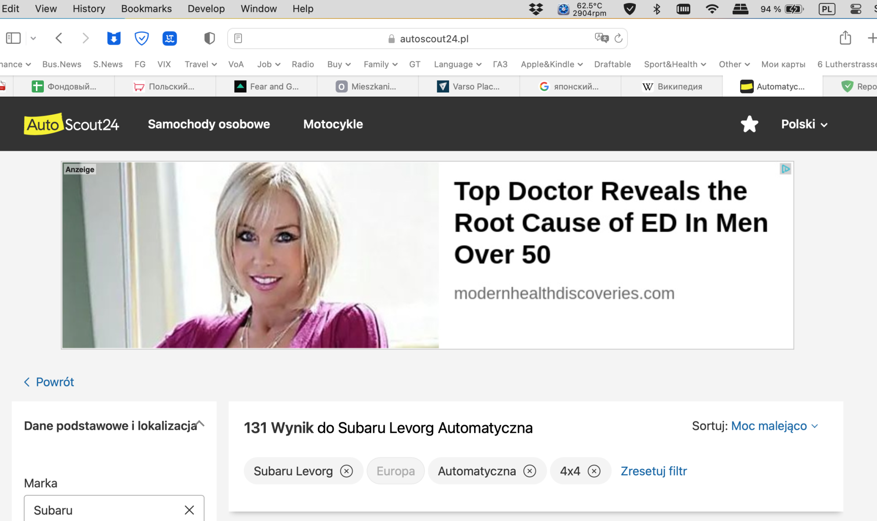Screen dimensions: 877x521
Task: Click the translate icon in address bar
Action: point(601,38)
